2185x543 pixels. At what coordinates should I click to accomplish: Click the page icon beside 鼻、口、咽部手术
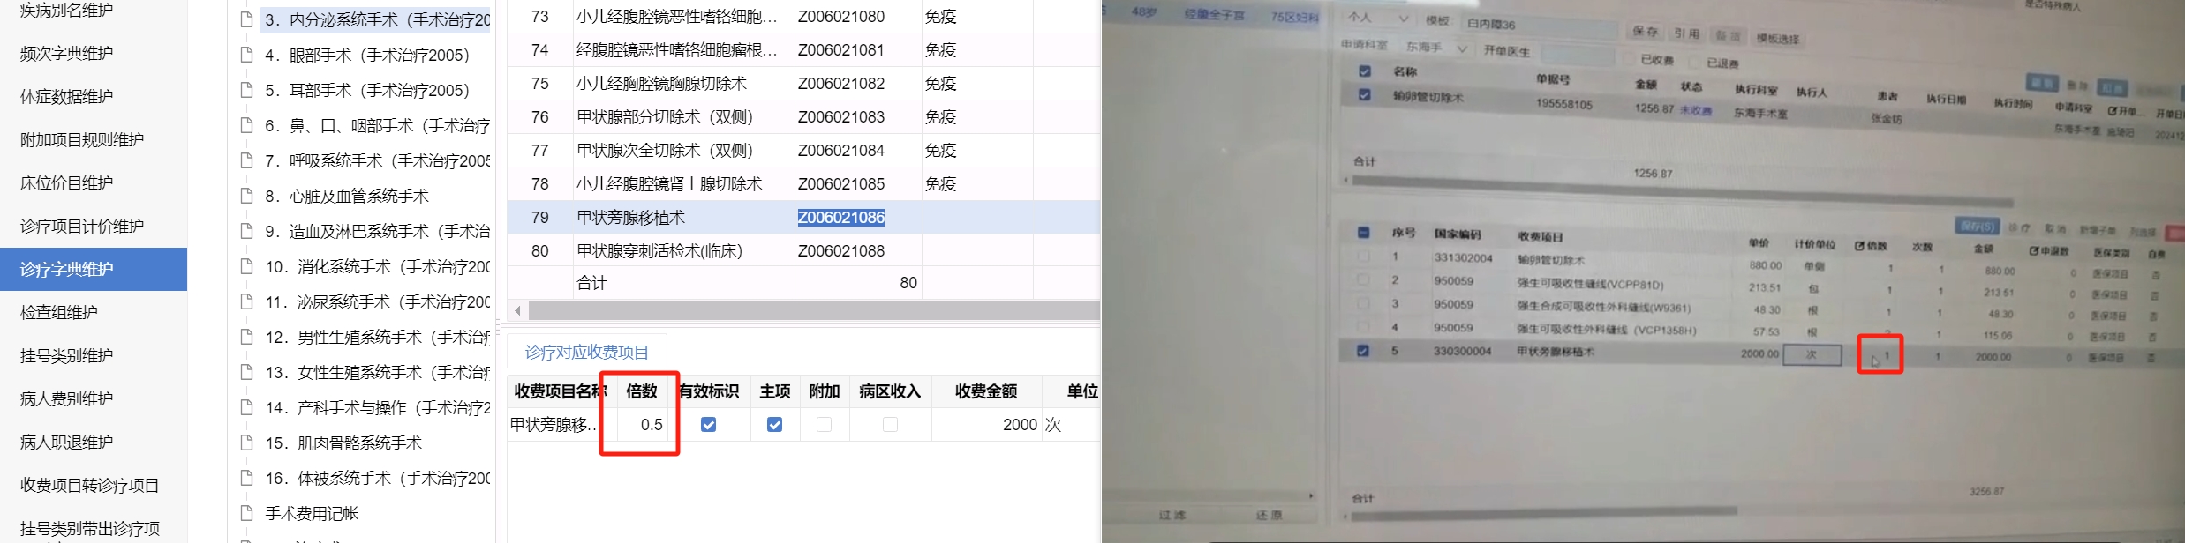[x=247, y=125]
